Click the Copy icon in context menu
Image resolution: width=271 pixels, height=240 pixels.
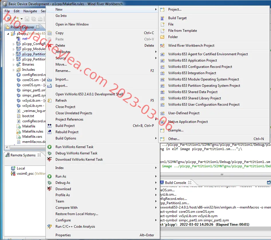(x=50, y=33)
